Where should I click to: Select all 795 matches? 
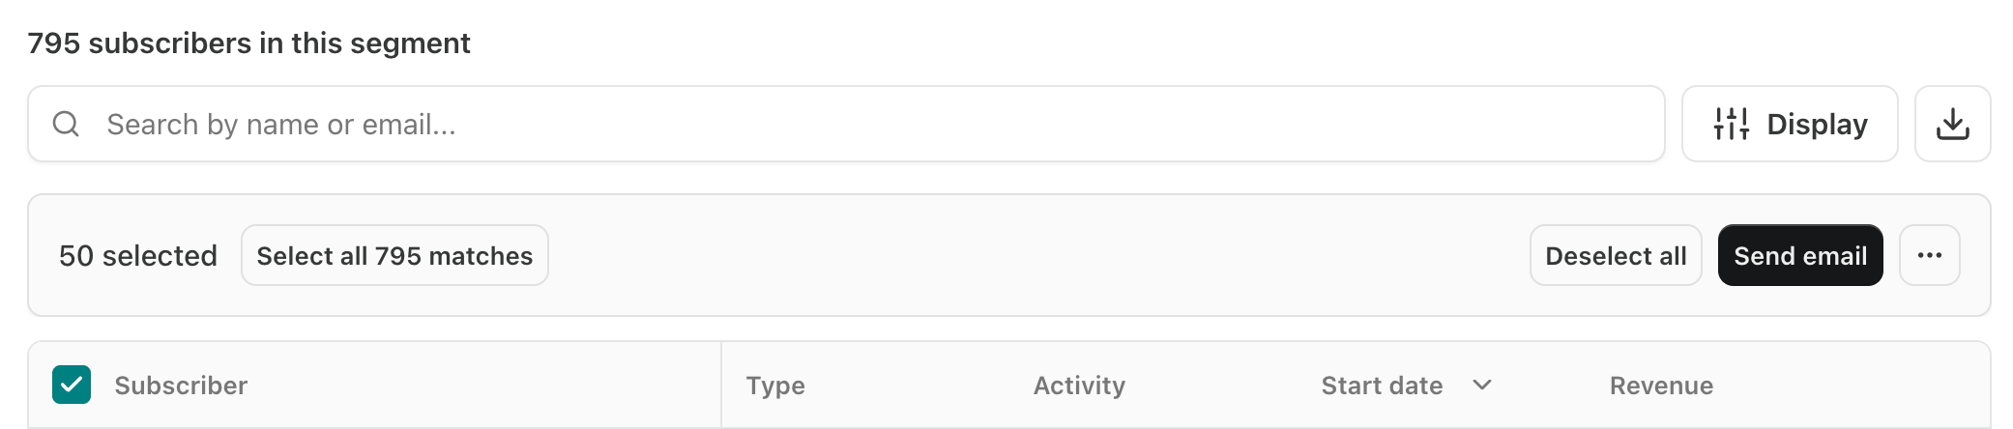394,255
